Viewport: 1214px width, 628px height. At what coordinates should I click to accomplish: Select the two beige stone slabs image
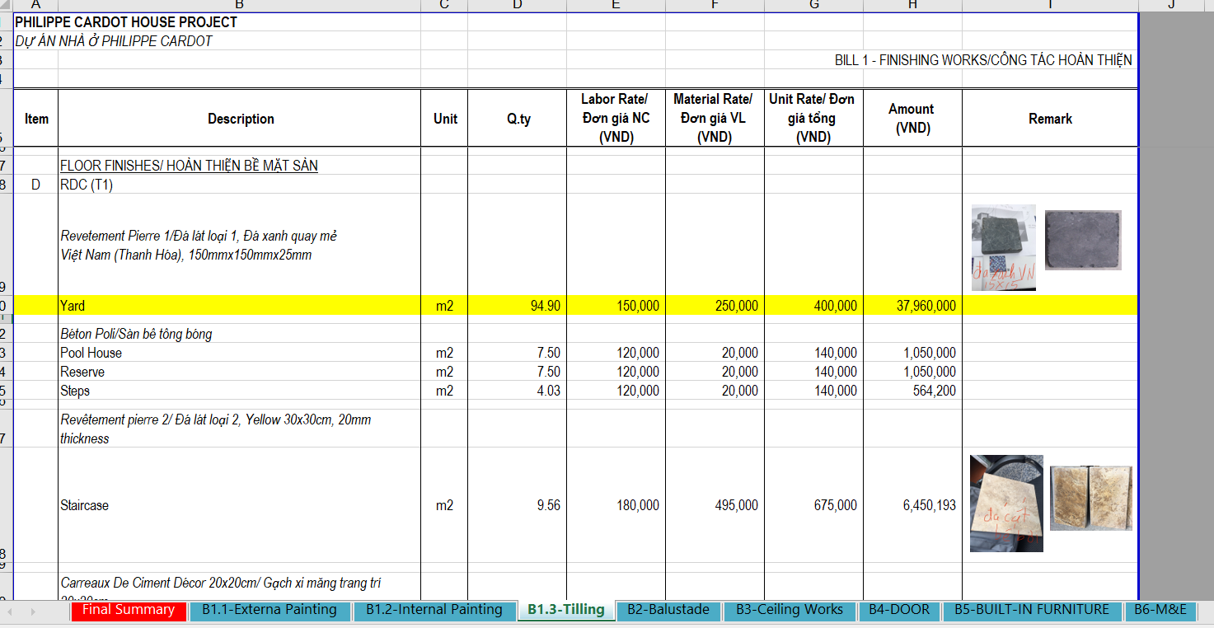(x=1091, y=498)
